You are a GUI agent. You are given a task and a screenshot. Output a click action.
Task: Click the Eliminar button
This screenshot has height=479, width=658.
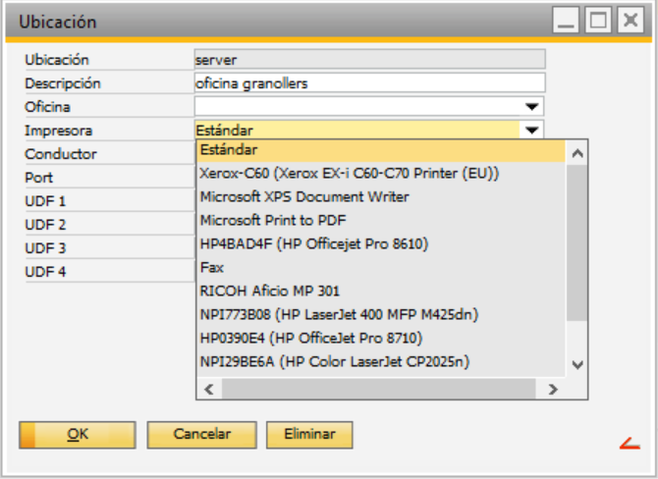click(309, 435)
